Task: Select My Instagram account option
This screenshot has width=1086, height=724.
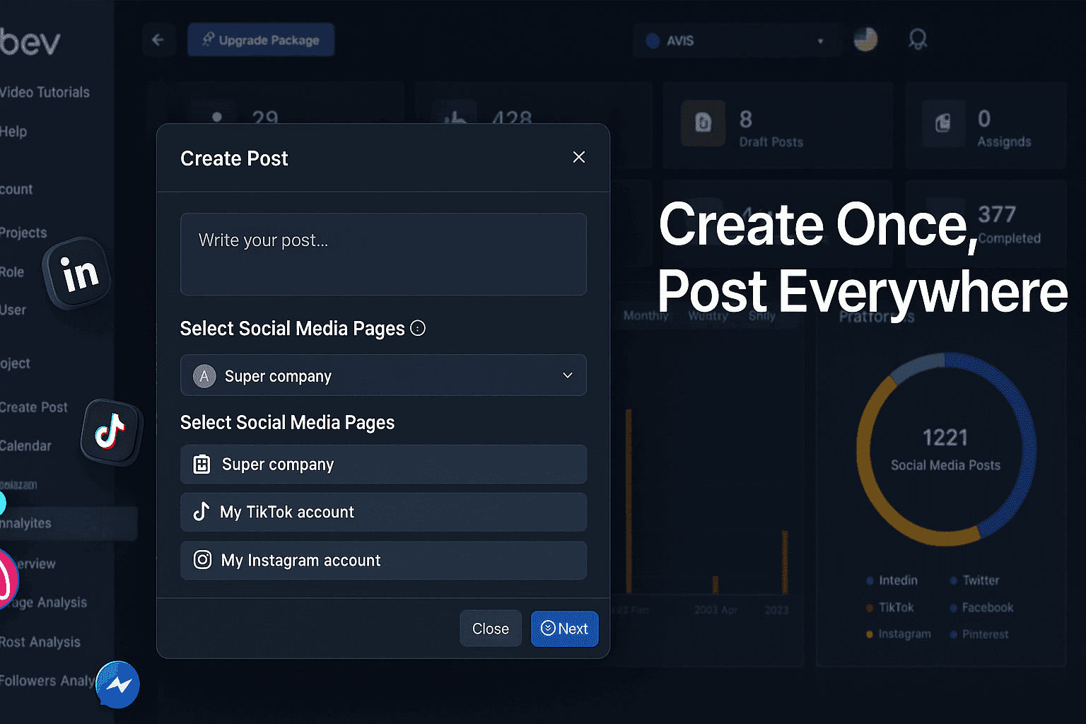Action: 383,561
